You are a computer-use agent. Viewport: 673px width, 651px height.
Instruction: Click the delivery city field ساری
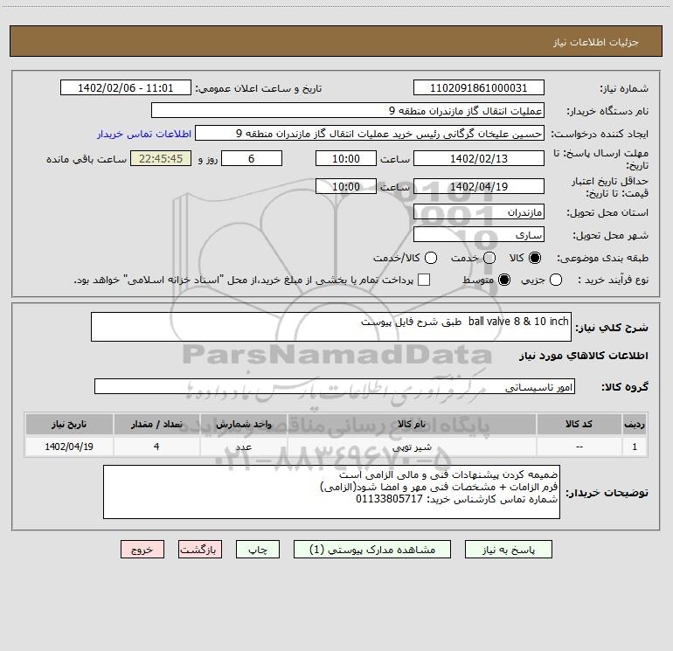pyautogui.click(x=479, y=234)
